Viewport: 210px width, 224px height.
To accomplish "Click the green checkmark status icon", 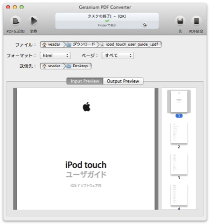I will click(x=107, y=21).
